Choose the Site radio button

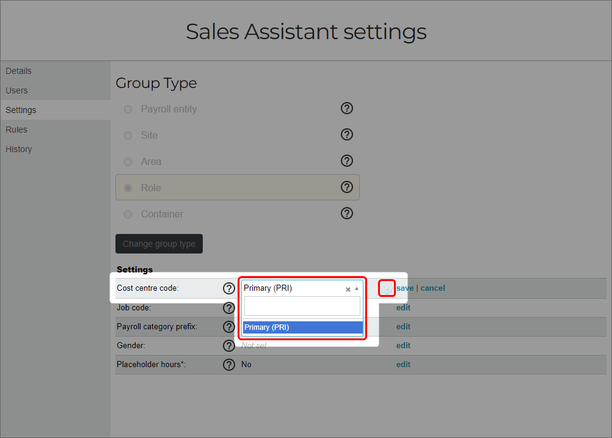coord(128,135)
